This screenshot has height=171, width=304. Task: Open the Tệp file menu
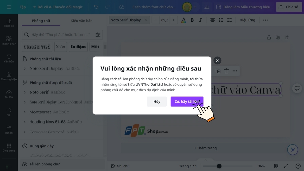22,7
